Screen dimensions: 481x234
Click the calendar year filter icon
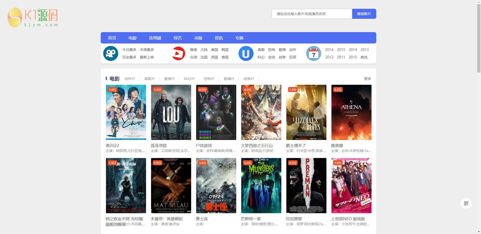tap(313, 53)
